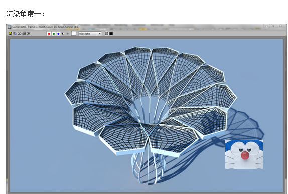Click the Save Image icon in render window

(x=10, y=34)
